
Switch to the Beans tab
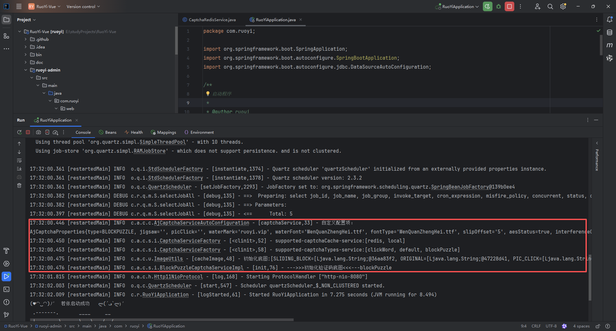click(108, 132)
